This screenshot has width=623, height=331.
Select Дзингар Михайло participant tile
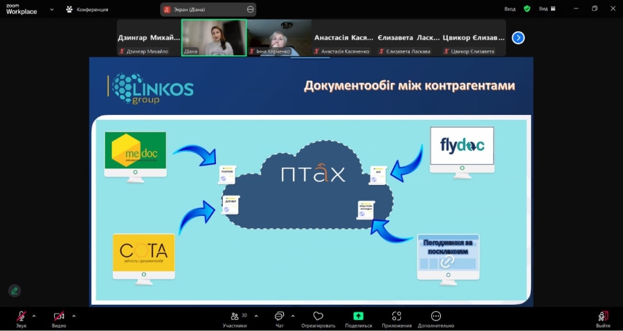point(149,38)
